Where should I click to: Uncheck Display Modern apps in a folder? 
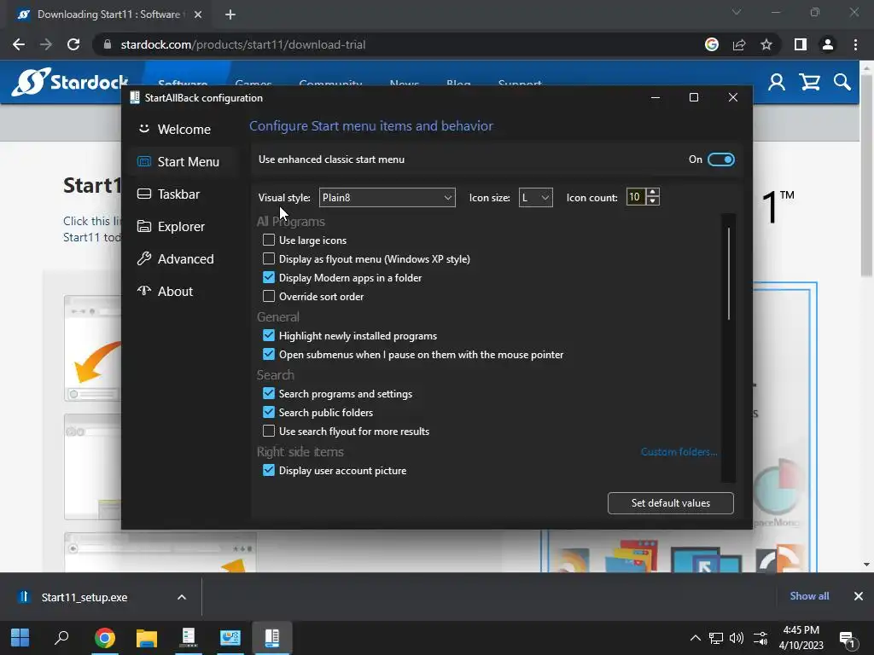(269, 277)
